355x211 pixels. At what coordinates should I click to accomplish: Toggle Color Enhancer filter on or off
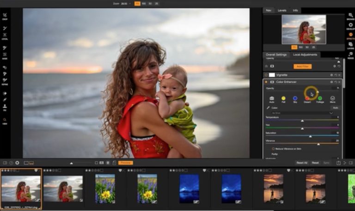(266, 82)
